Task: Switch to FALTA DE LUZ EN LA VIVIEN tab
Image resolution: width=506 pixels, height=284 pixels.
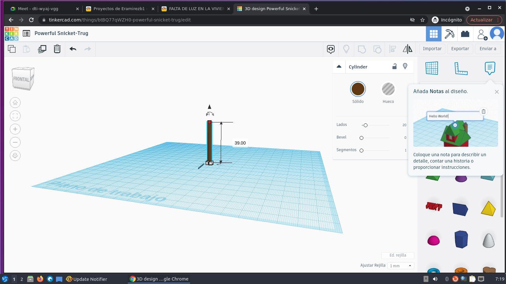Action: (195, 9)
